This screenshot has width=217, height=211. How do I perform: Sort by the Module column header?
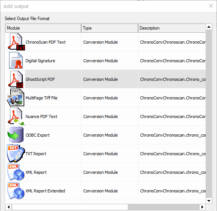(x=43, y=28)
